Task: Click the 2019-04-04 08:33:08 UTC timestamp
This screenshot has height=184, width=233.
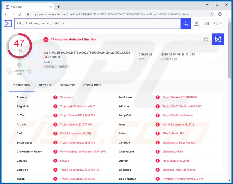Action: [x=178, y=55]
